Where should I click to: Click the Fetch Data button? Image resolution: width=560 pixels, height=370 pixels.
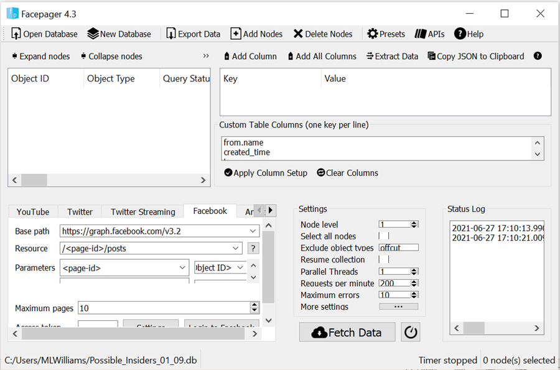(347, 332)
